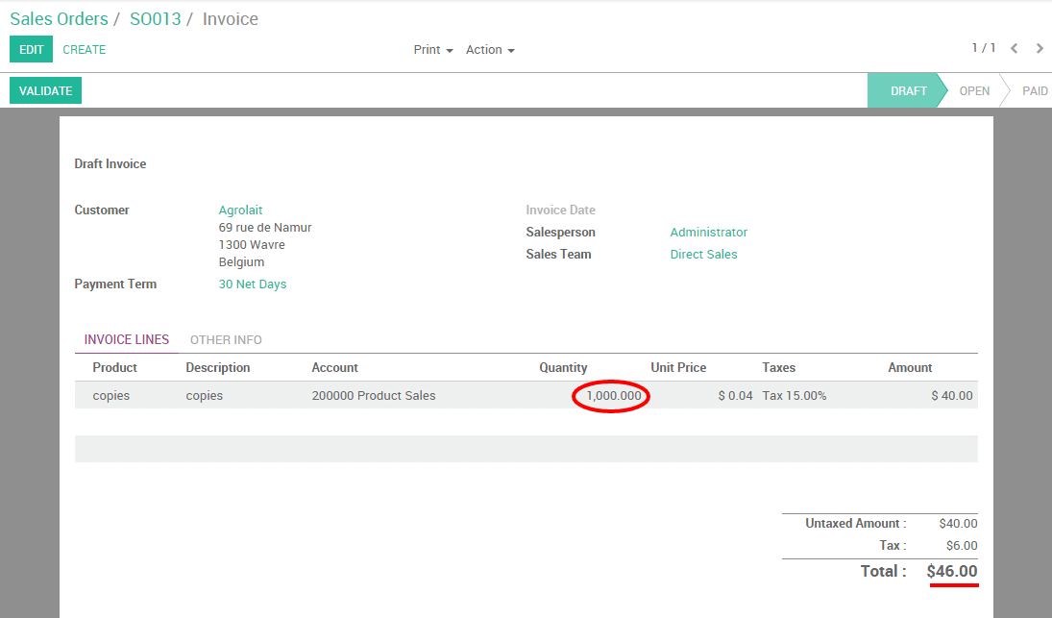Open the Direct Sales team record
1052x618 pixels.
pyautogui.click(x=703, y=254)
